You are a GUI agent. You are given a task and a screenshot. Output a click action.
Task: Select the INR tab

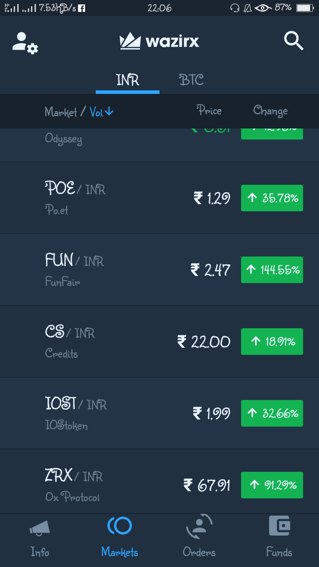tap(128, 80)
